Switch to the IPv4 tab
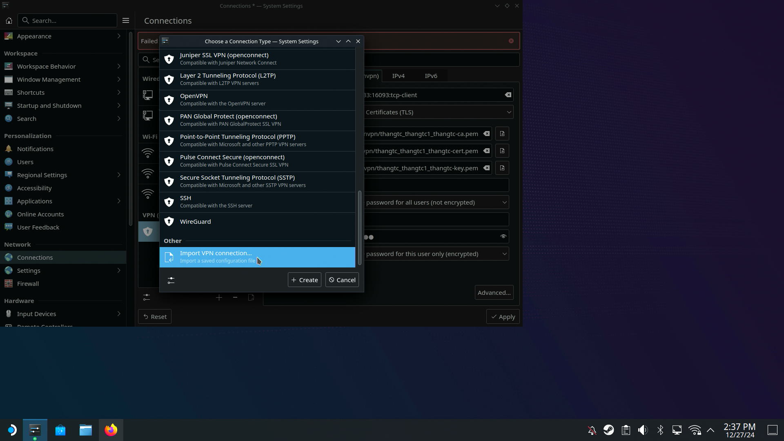The width and height of the screenshot is (784, 441). point(398,76)
